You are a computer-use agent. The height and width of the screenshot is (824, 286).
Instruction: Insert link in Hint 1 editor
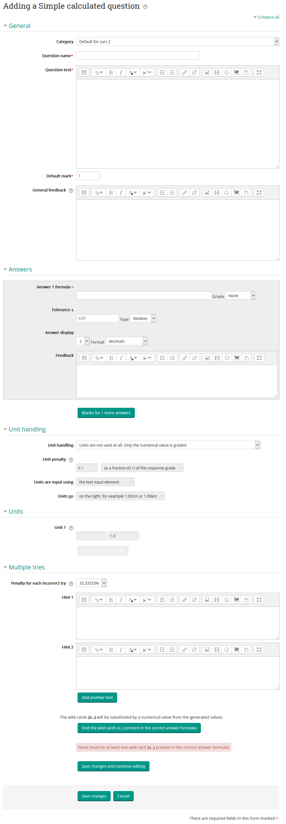(185, 600)
